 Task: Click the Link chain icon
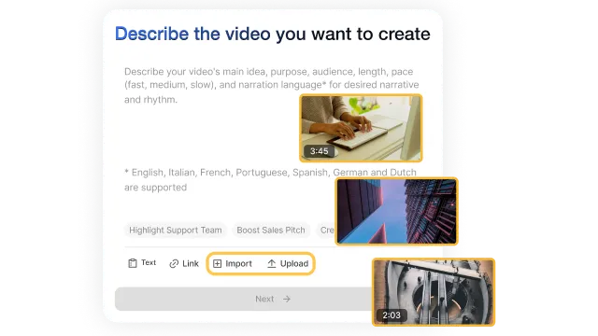[174, 263]
